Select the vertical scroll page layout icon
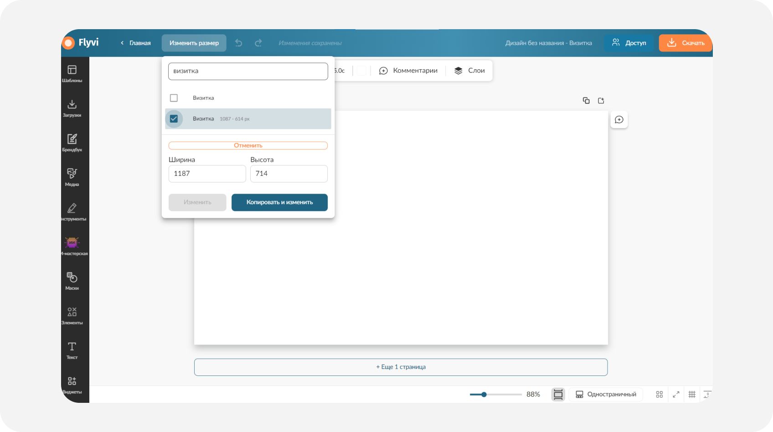Screen dimensions: 773x432 point(558,394)
